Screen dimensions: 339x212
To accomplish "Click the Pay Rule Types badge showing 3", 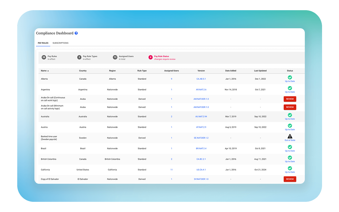I will (x=79, y=57).
